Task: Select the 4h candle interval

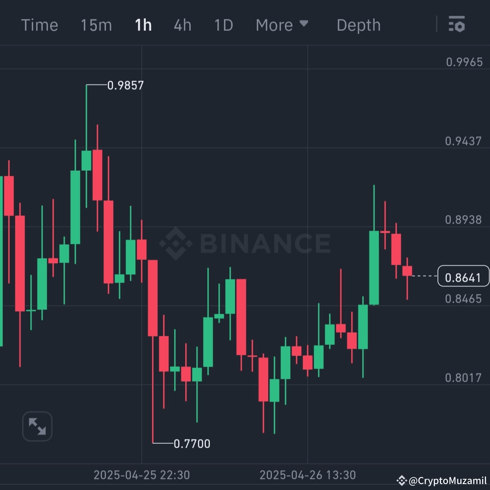Action: click(182, 25)
